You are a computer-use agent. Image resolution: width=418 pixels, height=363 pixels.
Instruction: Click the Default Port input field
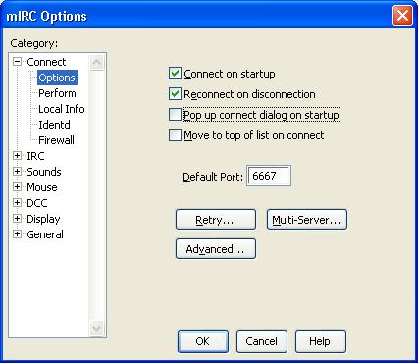coord(269,176)
